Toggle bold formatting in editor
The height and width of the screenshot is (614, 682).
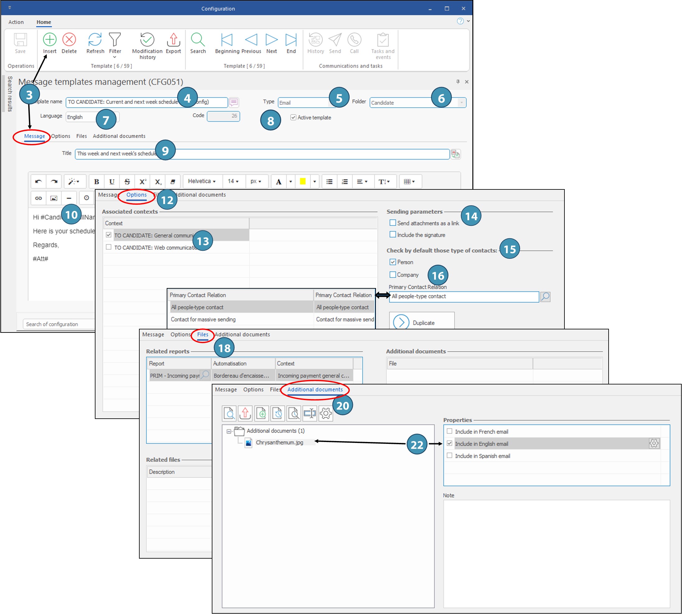(x=96, y=182)
